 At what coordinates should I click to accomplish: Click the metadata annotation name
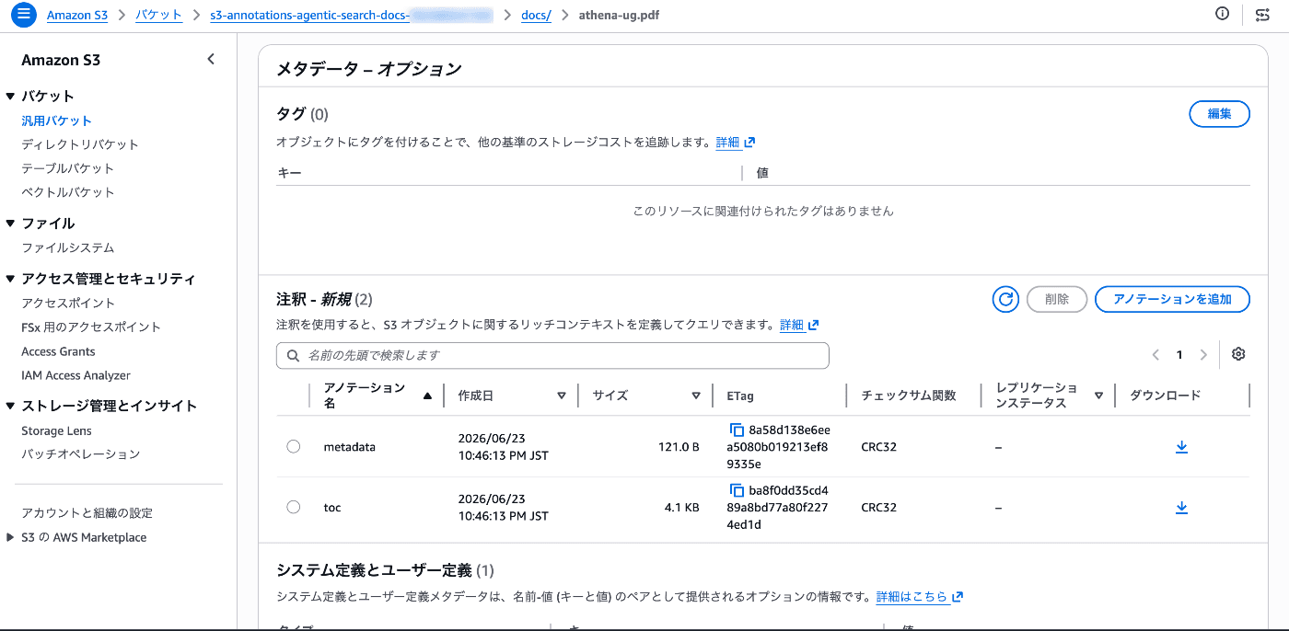click(350, 447)
